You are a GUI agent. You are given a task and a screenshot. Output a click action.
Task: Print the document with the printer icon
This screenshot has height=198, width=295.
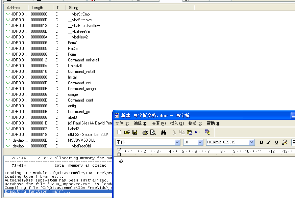click(145, 132)
